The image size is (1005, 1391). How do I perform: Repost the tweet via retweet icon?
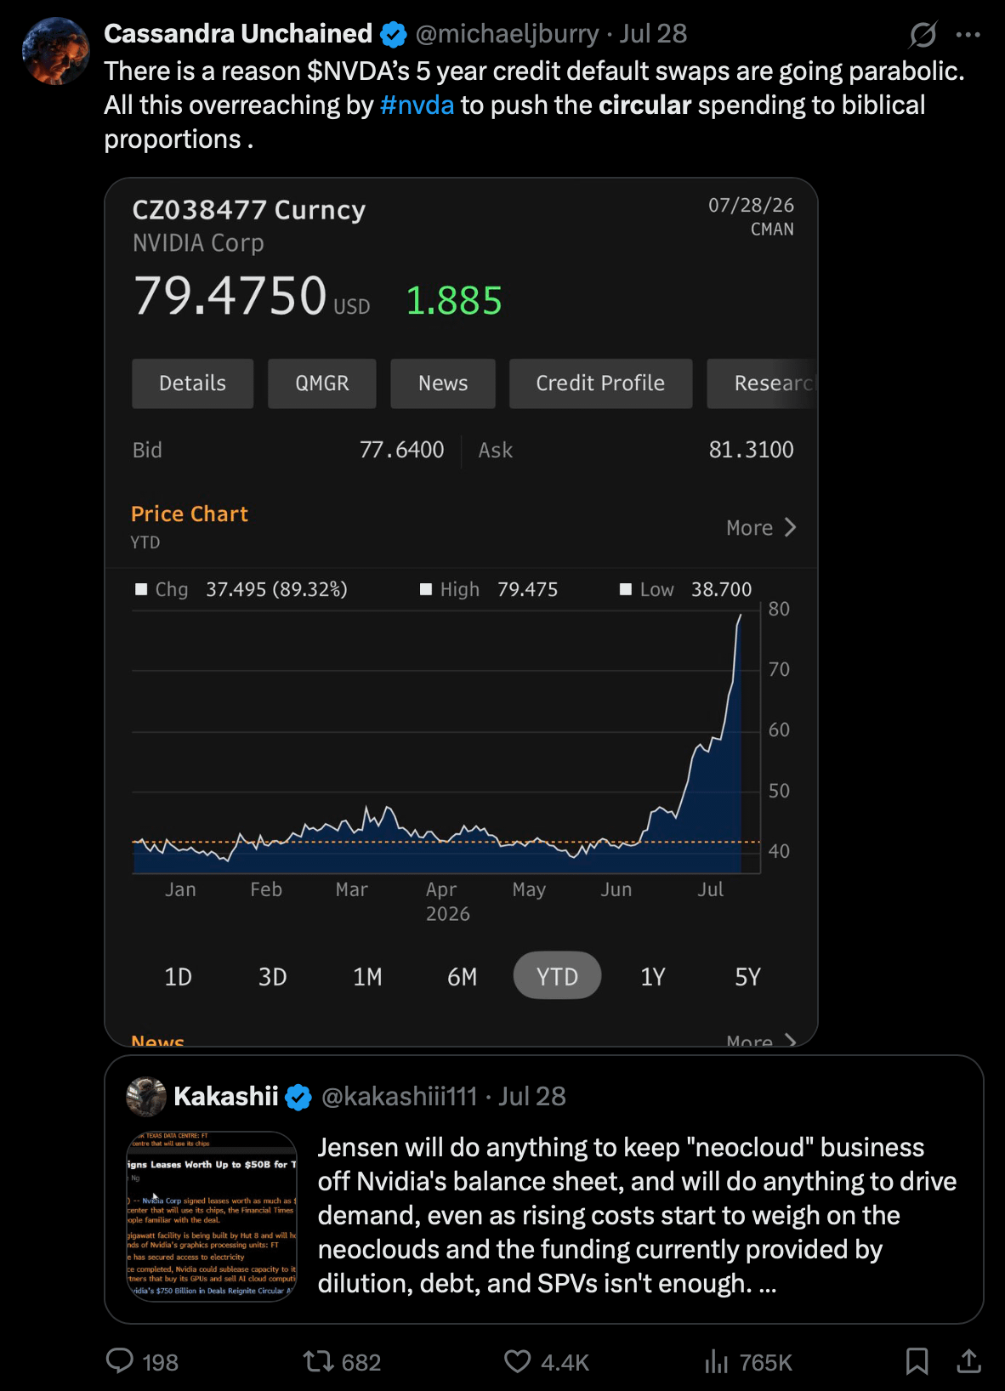[x=319, y=1361]
